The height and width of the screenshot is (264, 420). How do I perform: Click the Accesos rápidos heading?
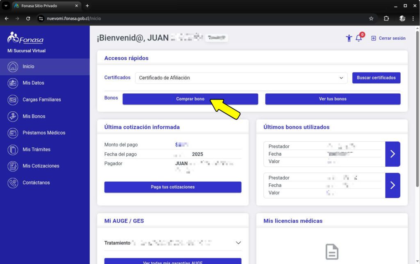coord(126,58)
